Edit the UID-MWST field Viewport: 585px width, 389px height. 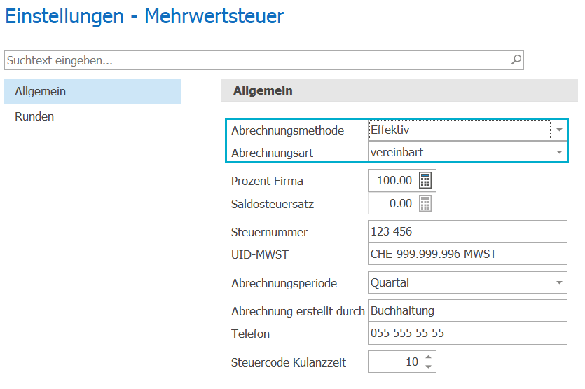(467, 254)
